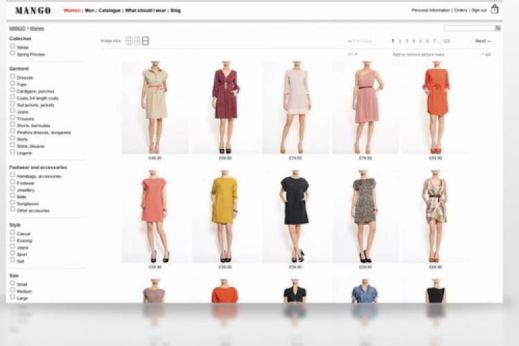Select the smallest image size grid icon
The width and height of the screenshot is (519, 346).
(129, 41)
